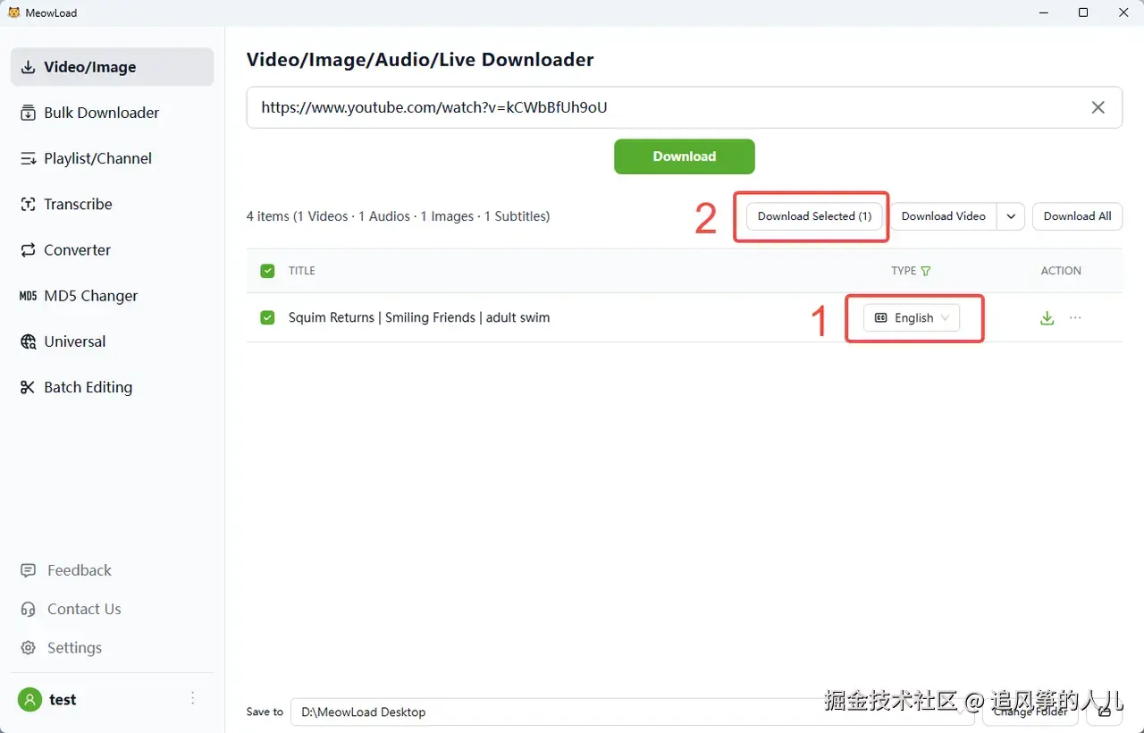
Task: Click the test username label
Action: click(x=63, y=700)
